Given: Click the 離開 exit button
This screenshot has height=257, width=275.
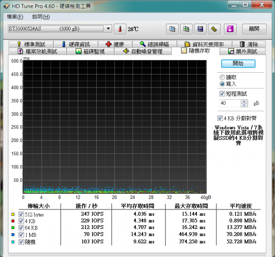Looking at the screenshot, I should (x=254, y=29).
